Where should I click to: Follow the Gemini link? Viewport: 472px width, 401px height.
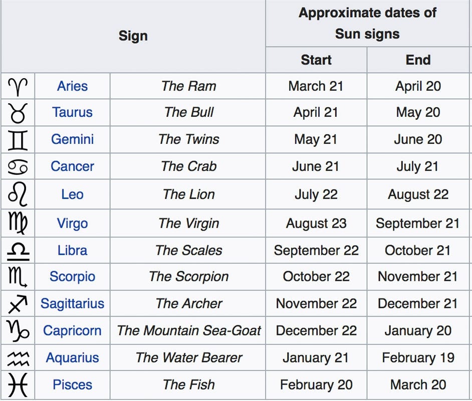(72, 139)
